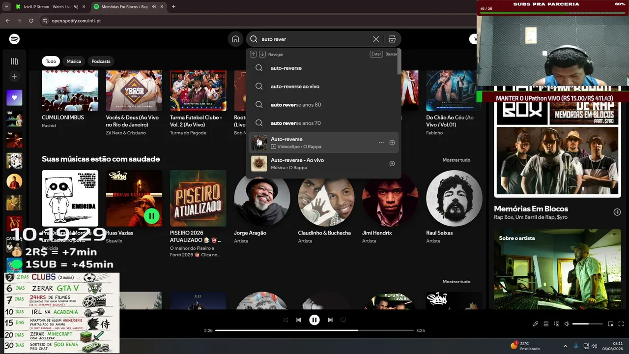Seek in the song progress bar
Image resolution: width=629 pixels, height=354 pixels.
(x=314, y=330)
